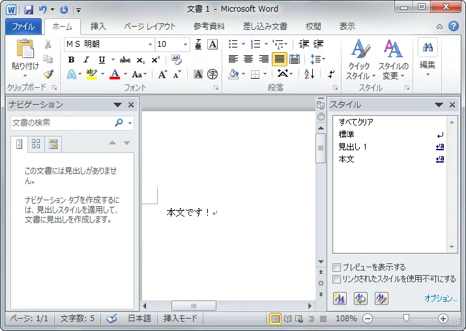
Task: Center-align the paragraph text
Action: pyautogui.click(x=248, y=59)
